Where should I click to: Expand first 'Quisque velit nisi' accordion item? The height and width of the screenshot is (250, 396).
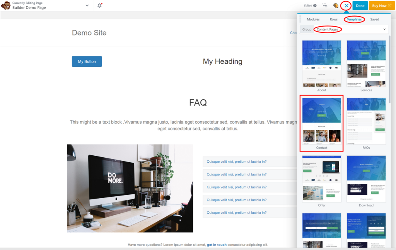click(250, 162)
